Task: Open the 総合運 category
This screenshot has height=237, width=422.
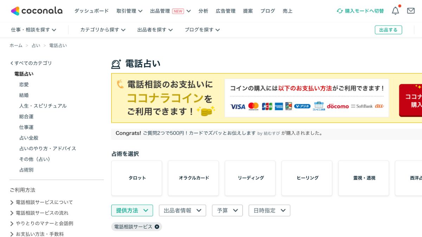Action: point(26,117)
